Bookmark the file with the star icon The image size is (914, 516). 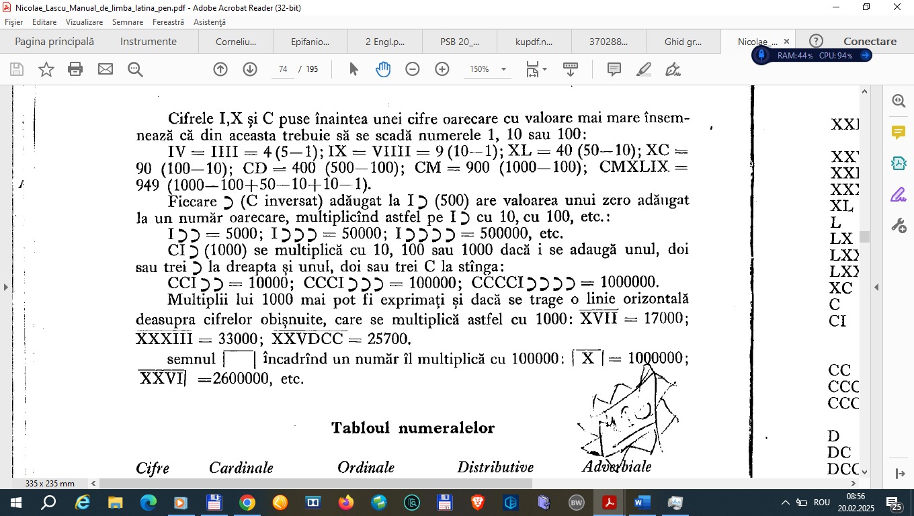(46, 69)
